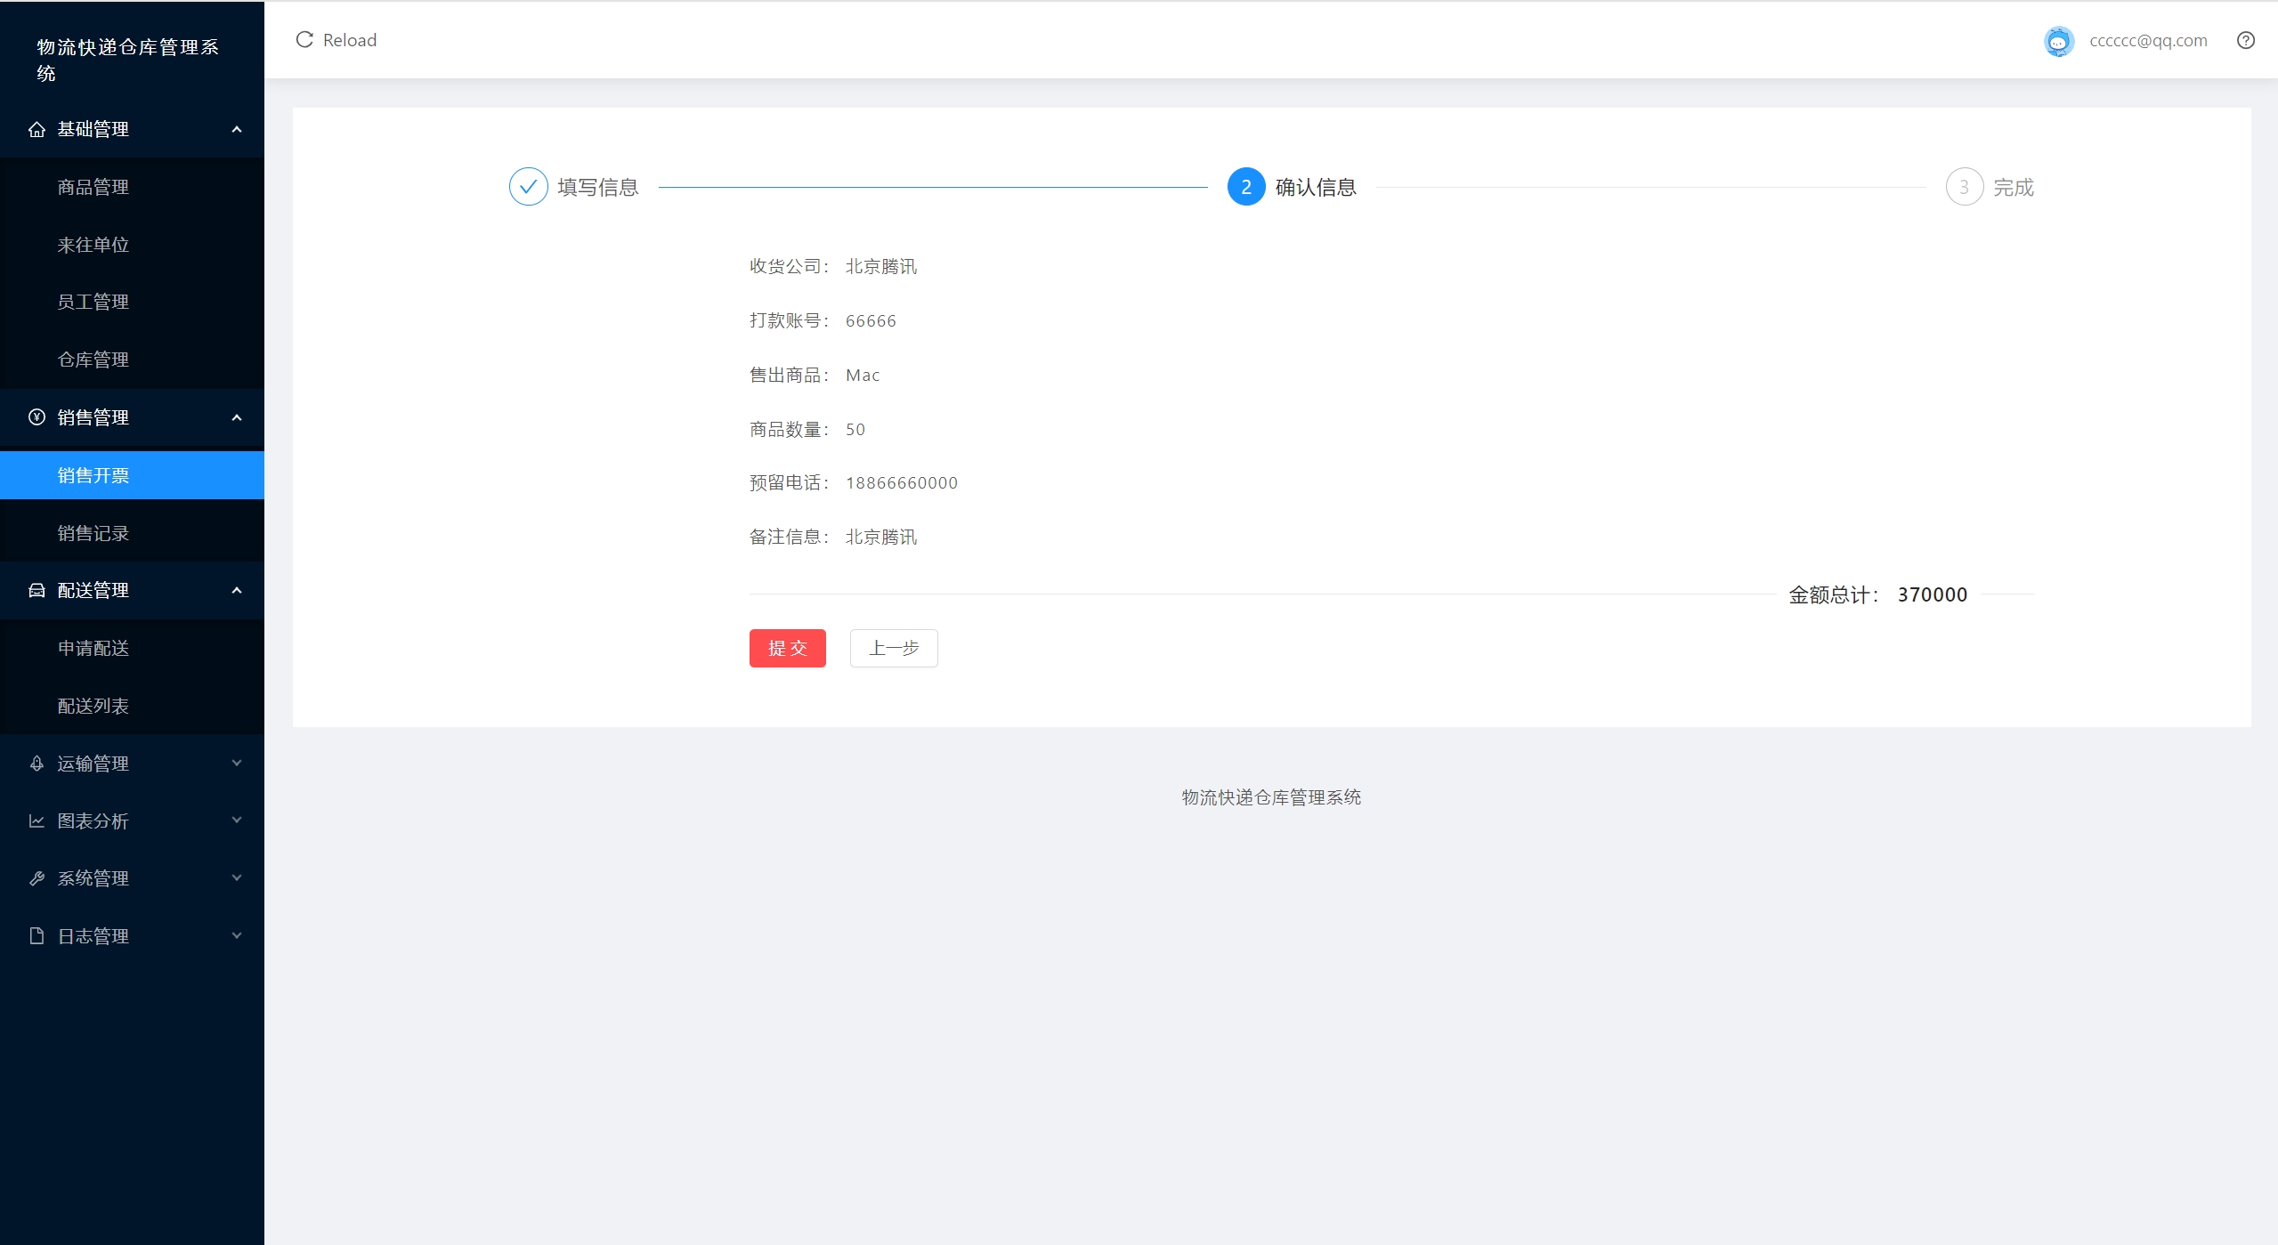Expand the 运输管理 menu chevron

[x=237, y=764]
